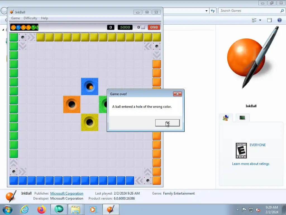Open Windows Media Player from taskbar
The width and height of the screenshot is (286, 215).
click(x=93, y=209)
